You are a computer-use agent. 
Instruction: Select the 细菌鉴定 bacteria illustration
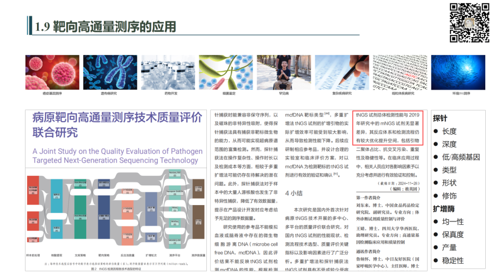(x=226, y=72)
